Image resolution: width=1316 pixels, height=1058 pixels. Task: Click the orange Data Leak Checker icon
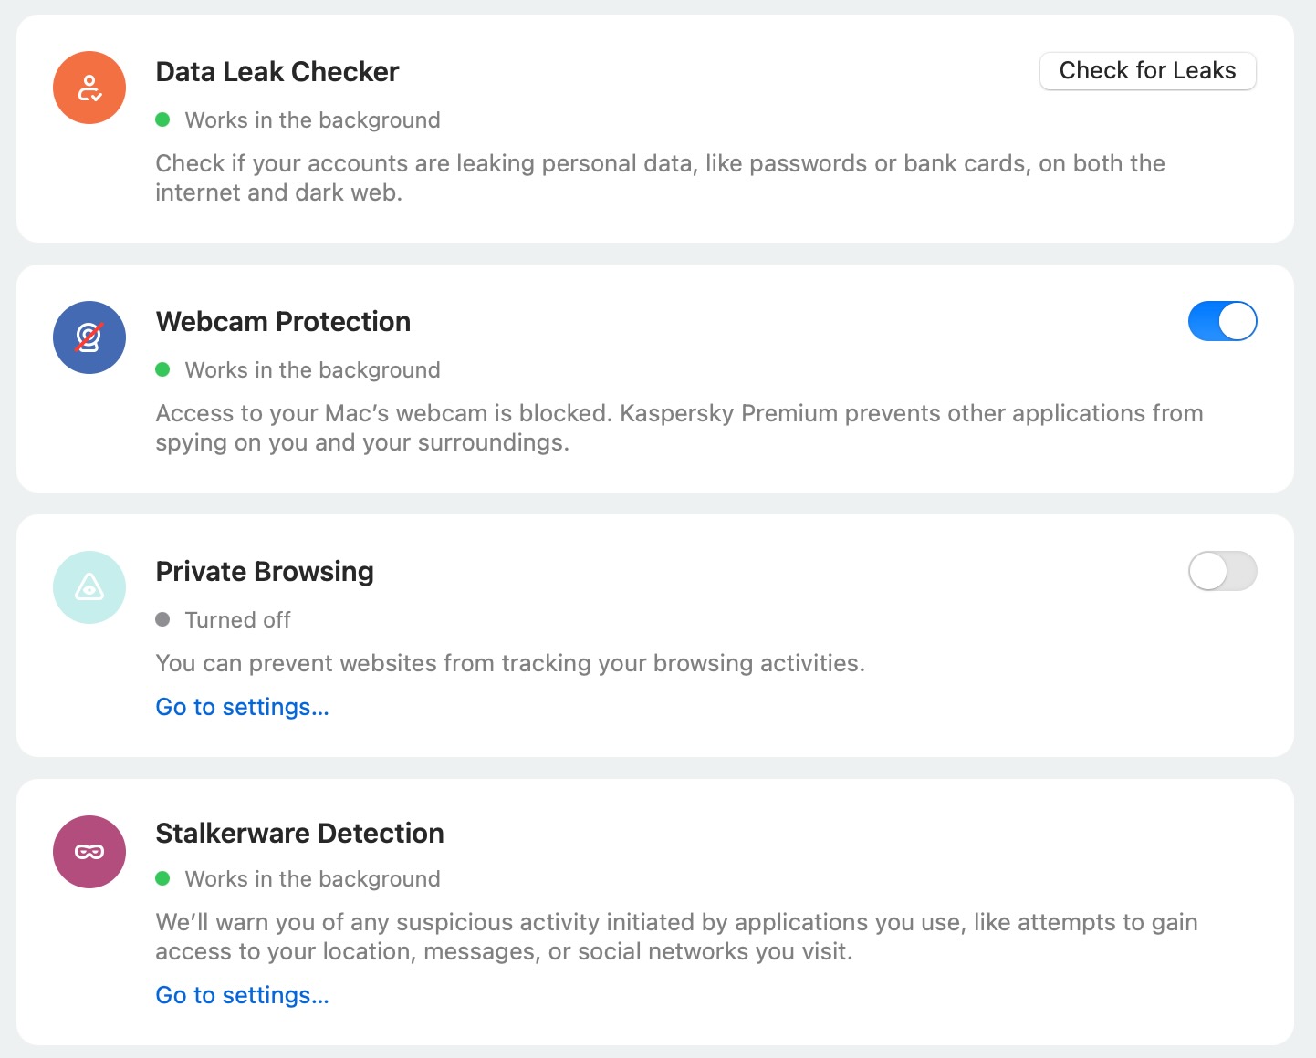(x=89, y=88)
